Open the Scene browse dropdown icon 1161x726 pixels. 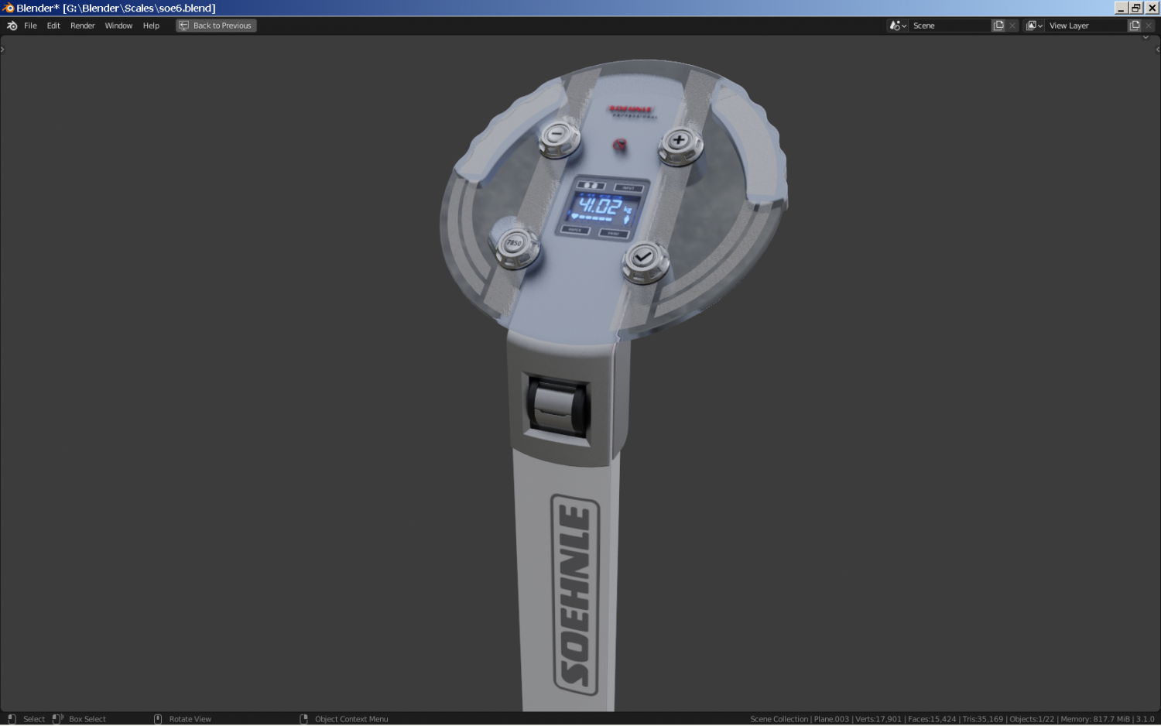pyautogui.click(x=898, y=26)
